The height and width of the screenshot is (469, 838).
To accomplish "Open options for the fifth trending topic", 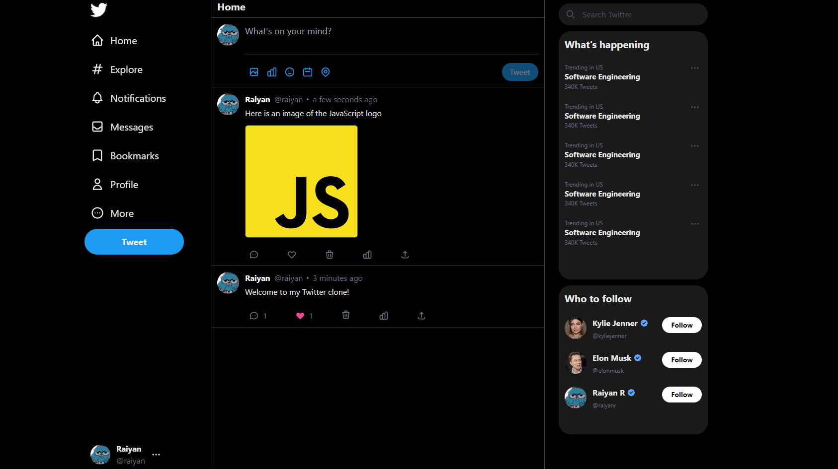I will [695, 224].
